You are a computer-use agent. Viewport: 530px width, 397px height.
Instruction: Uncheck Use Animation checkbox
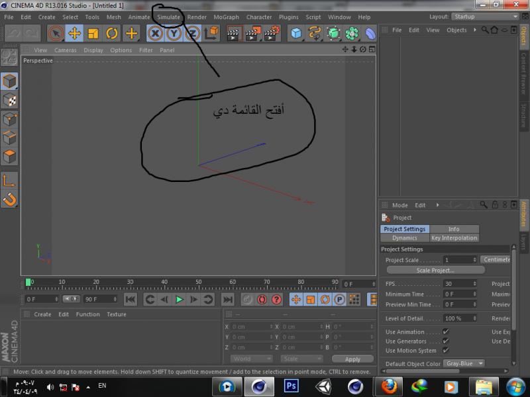[x=446, y=332]
